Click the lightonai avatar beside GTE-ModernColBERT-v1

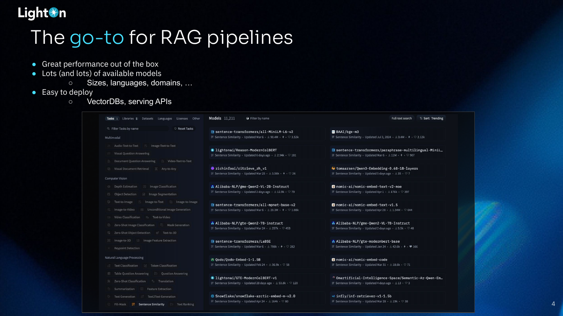point(212,278)
